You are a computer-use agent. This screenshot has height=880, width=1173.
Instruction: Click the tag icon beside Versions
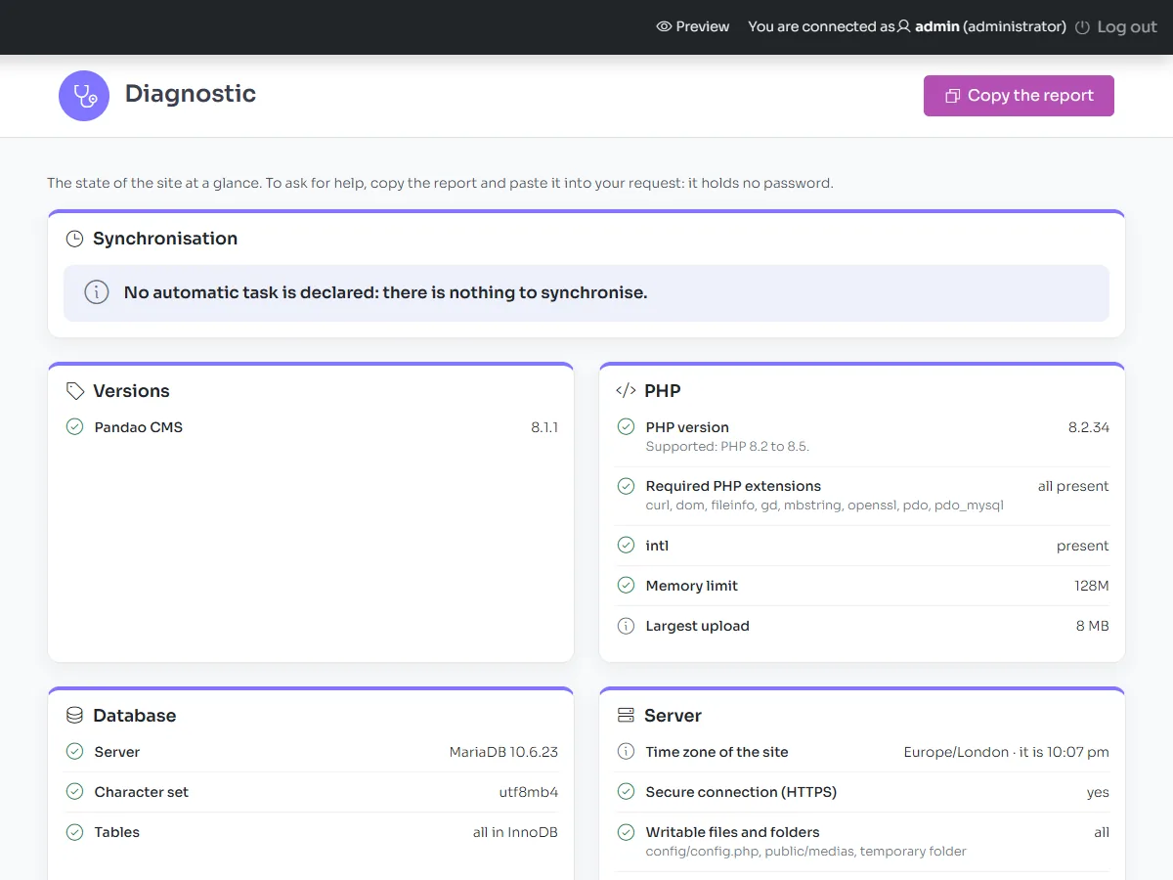coord(74,391)
